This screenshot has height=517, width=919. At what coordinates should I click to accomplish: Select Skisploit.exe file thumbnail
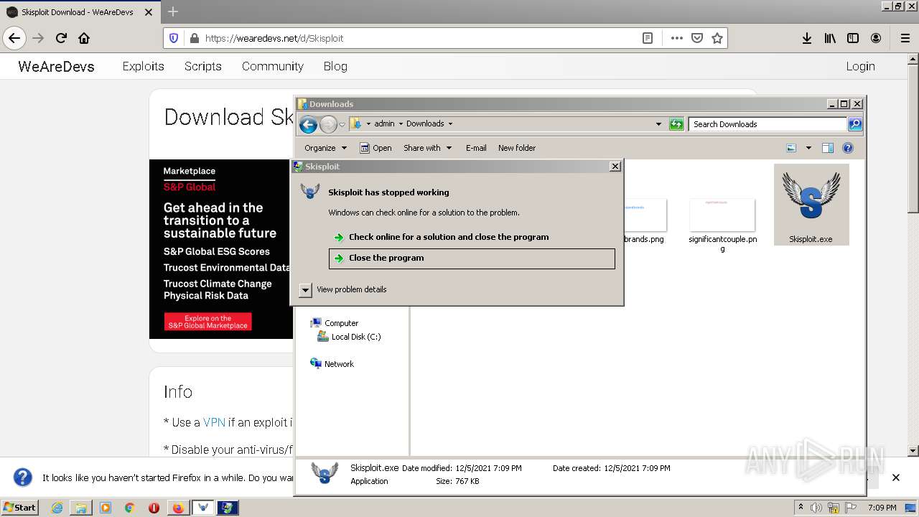click(811, 205)
